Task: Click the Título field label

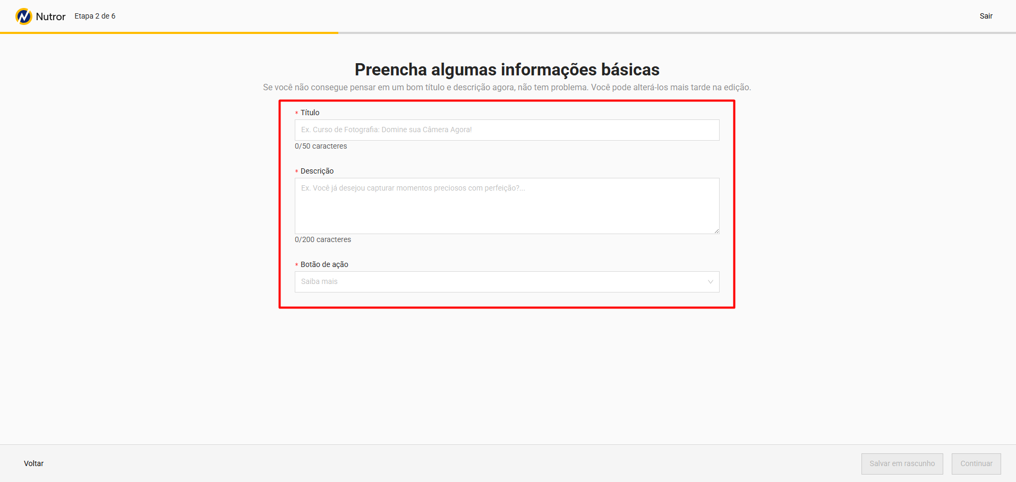Action: [x=310, y=113]
